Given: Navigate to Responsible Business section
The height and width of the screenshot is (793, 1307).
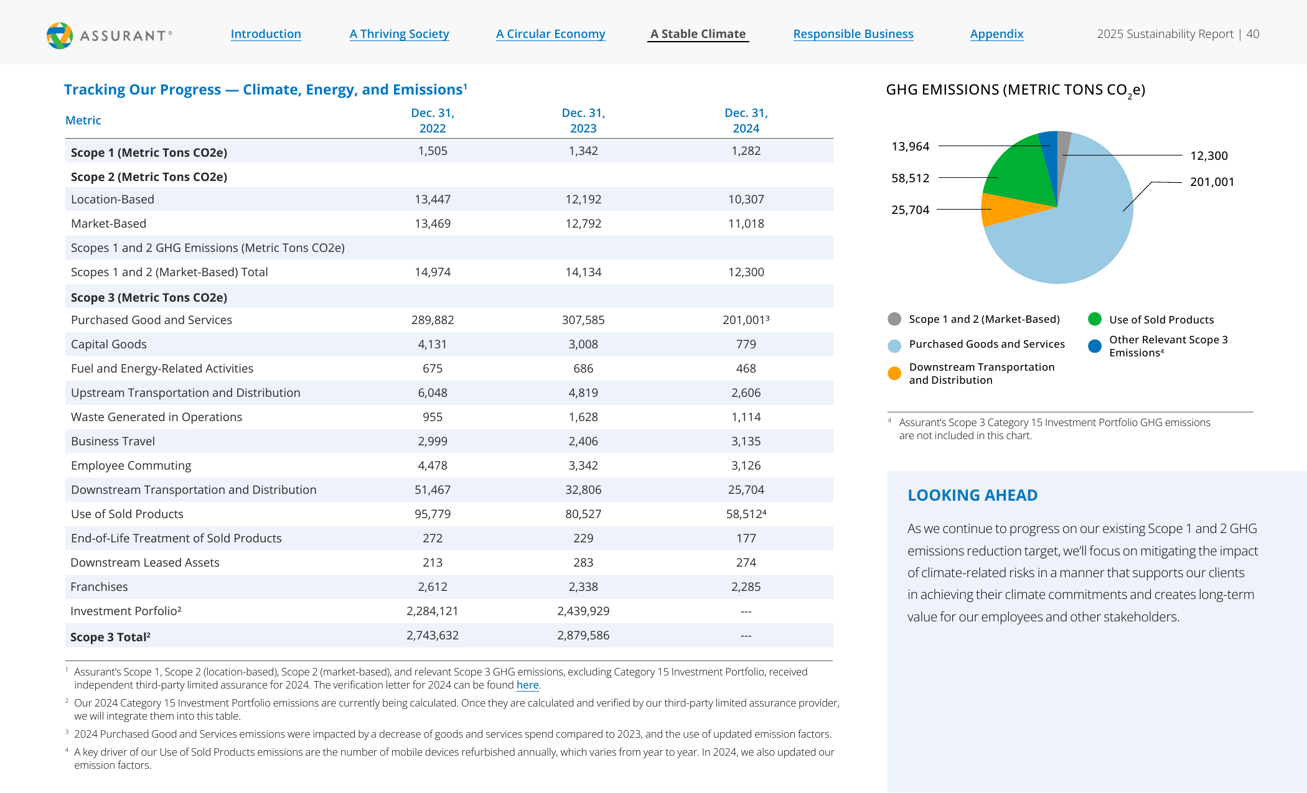Looking at the screenshot, I should pos(853,34).
